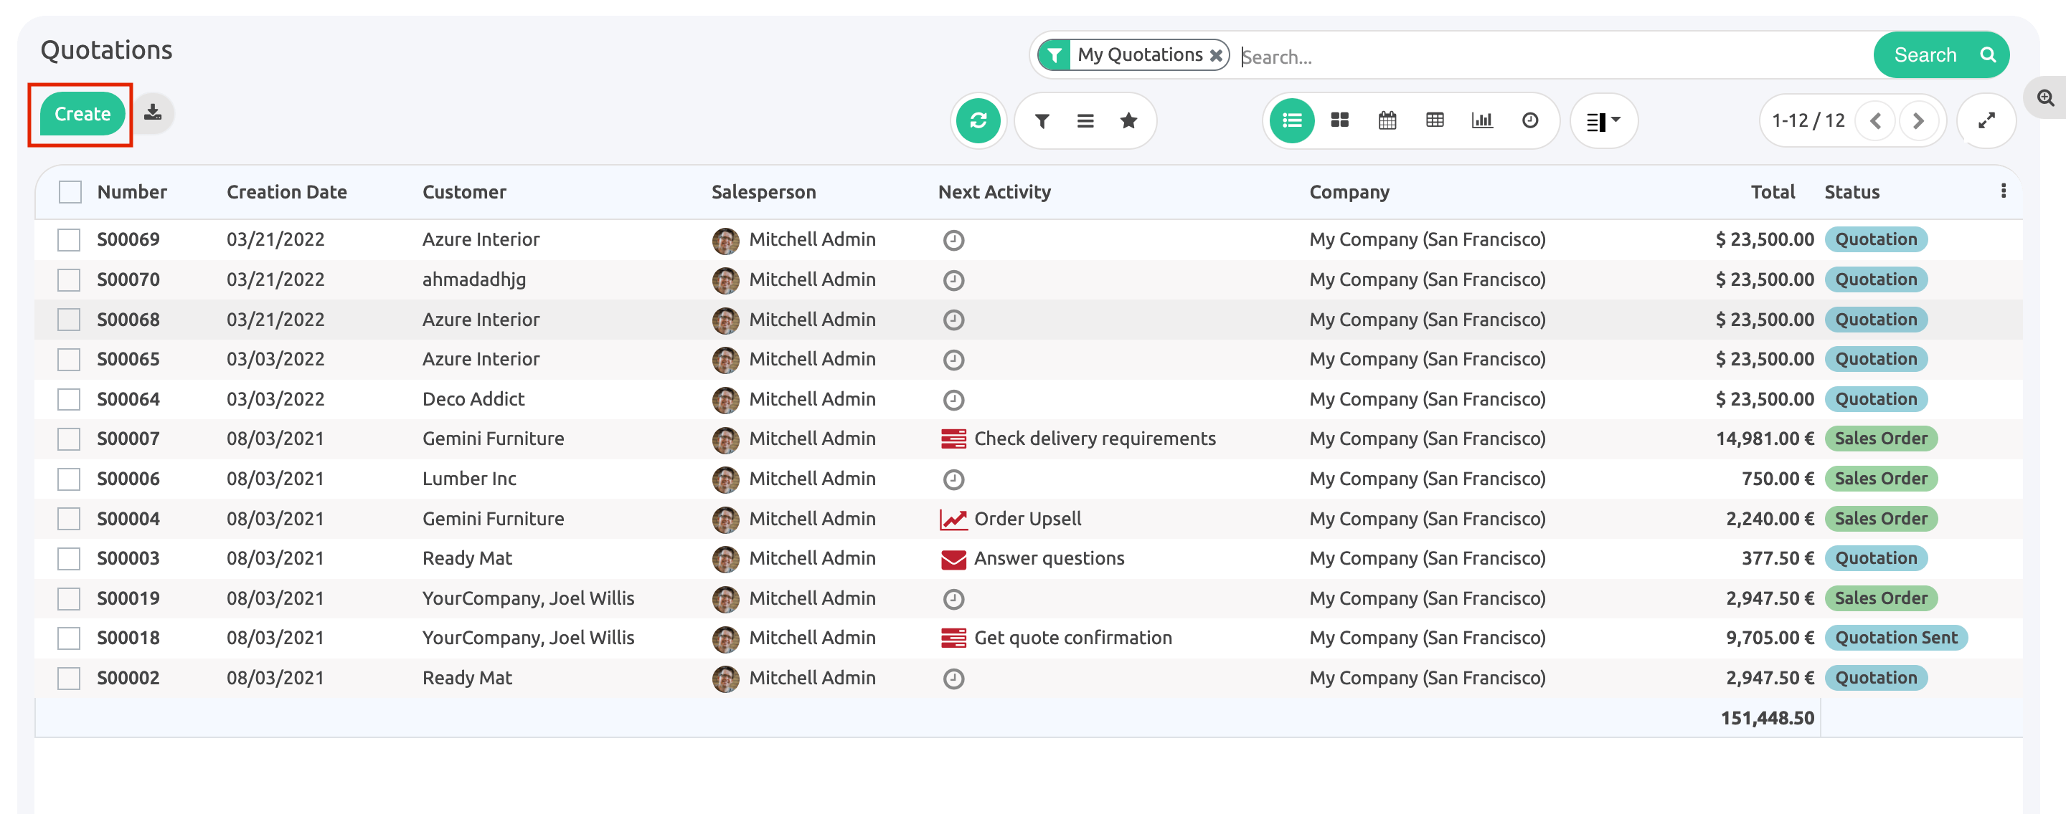
Task: Click the Create button
Action: coord(82,114)
